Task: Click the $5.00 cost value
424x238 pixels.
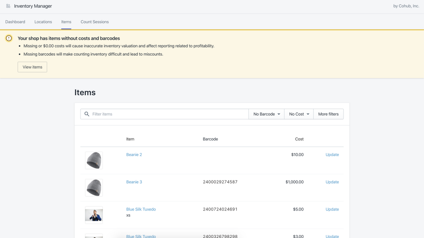Action: pyautogui.click(x=298, y=209)
